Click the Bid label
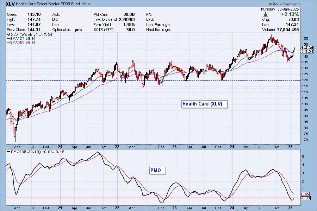Viewport: 317px width, 211px height. tap(55, 20)
